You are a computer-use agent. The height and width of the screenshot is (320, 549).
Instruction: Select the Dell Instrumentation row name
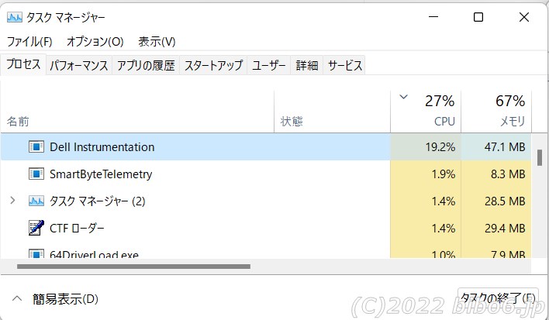102,147
